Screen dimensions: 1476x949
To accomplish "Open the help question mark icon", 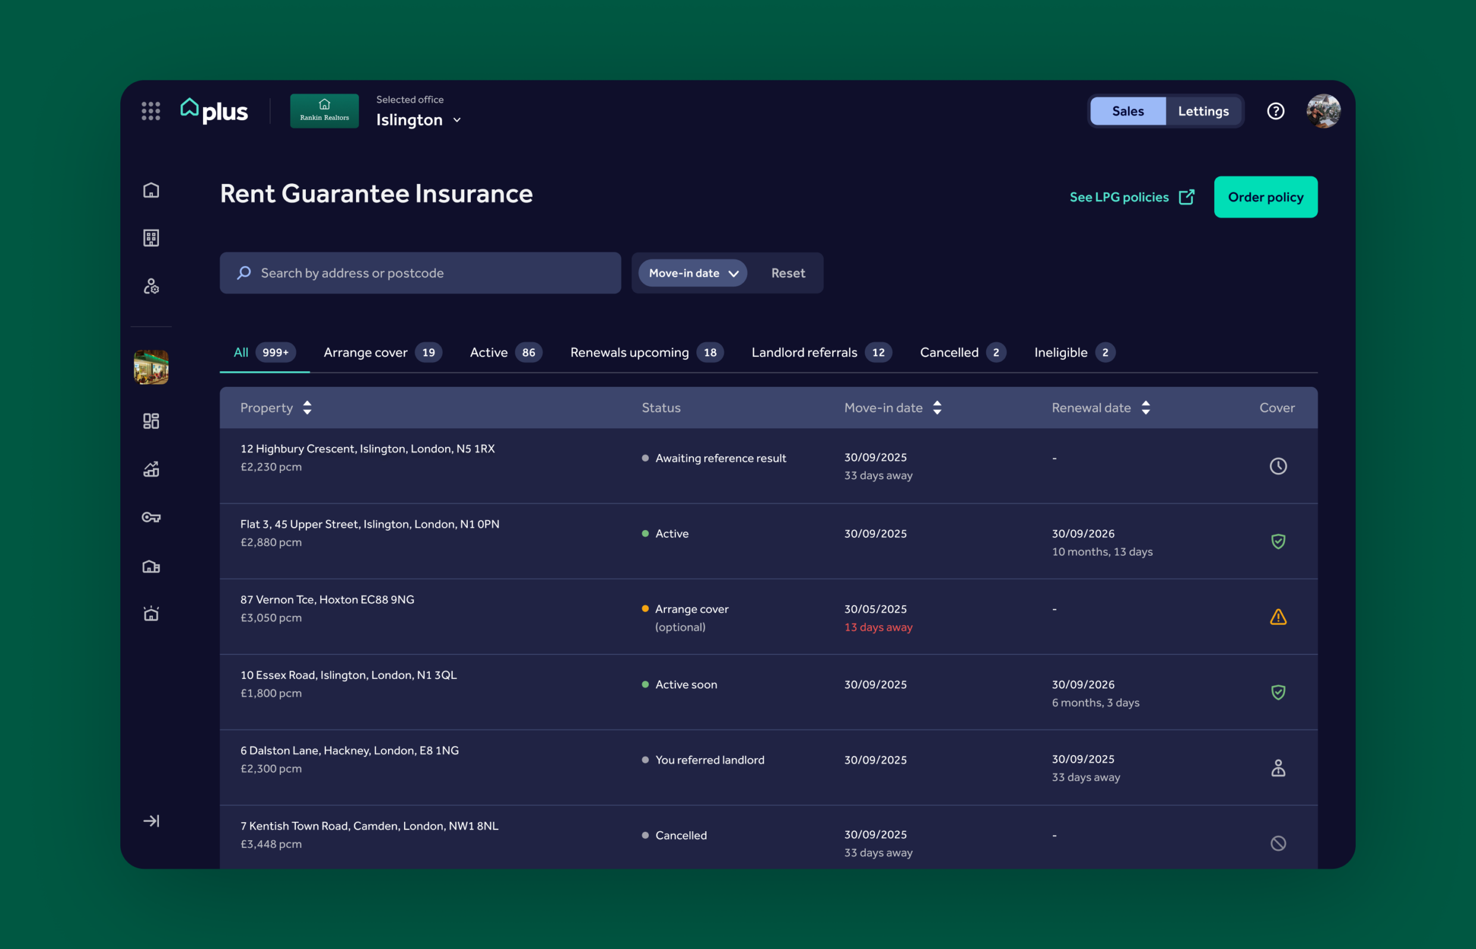I will (1275, 111).
